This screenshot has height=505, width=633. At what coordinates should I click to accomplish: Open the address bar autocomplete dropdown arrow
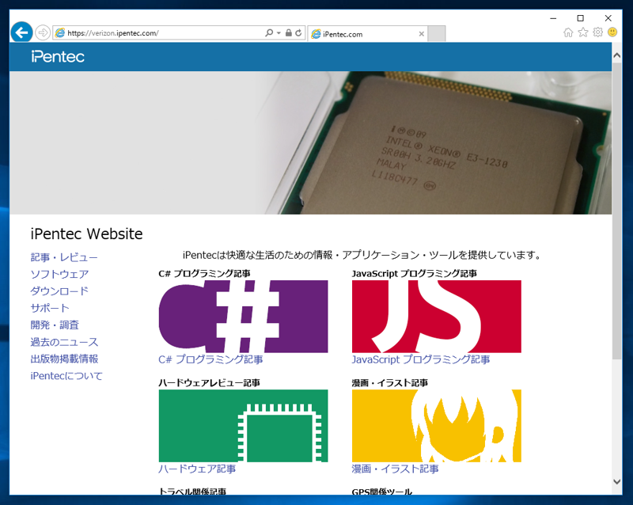[x=279, y=33]
